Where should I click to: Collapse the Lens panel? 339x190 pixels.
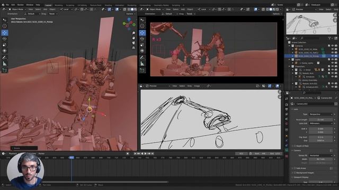[x=295, y=109]
